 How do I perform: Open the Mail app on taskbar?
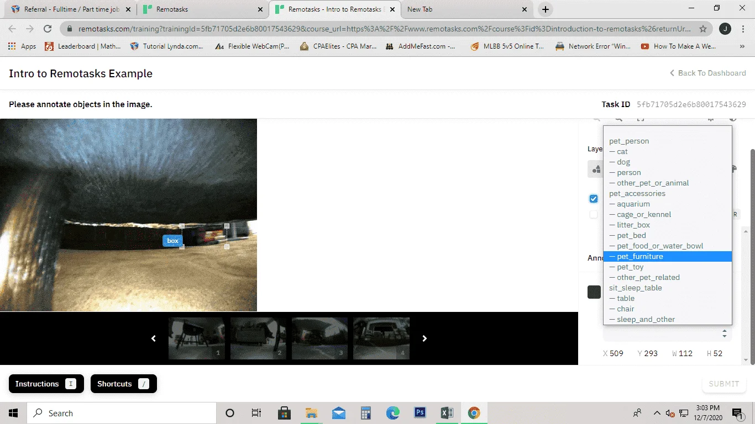(x=339, y=413)
